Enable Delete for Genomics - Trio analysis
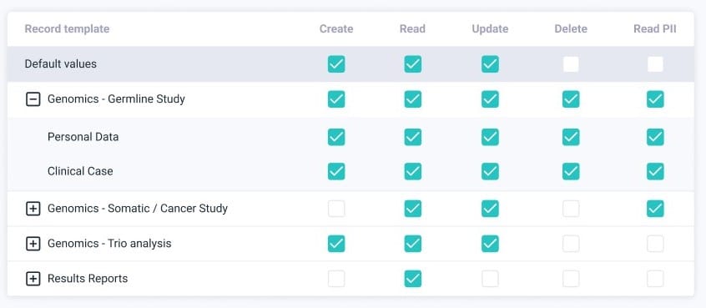Image resolution: width=706 pixels, height=308 pixels. tap(571, 244)
